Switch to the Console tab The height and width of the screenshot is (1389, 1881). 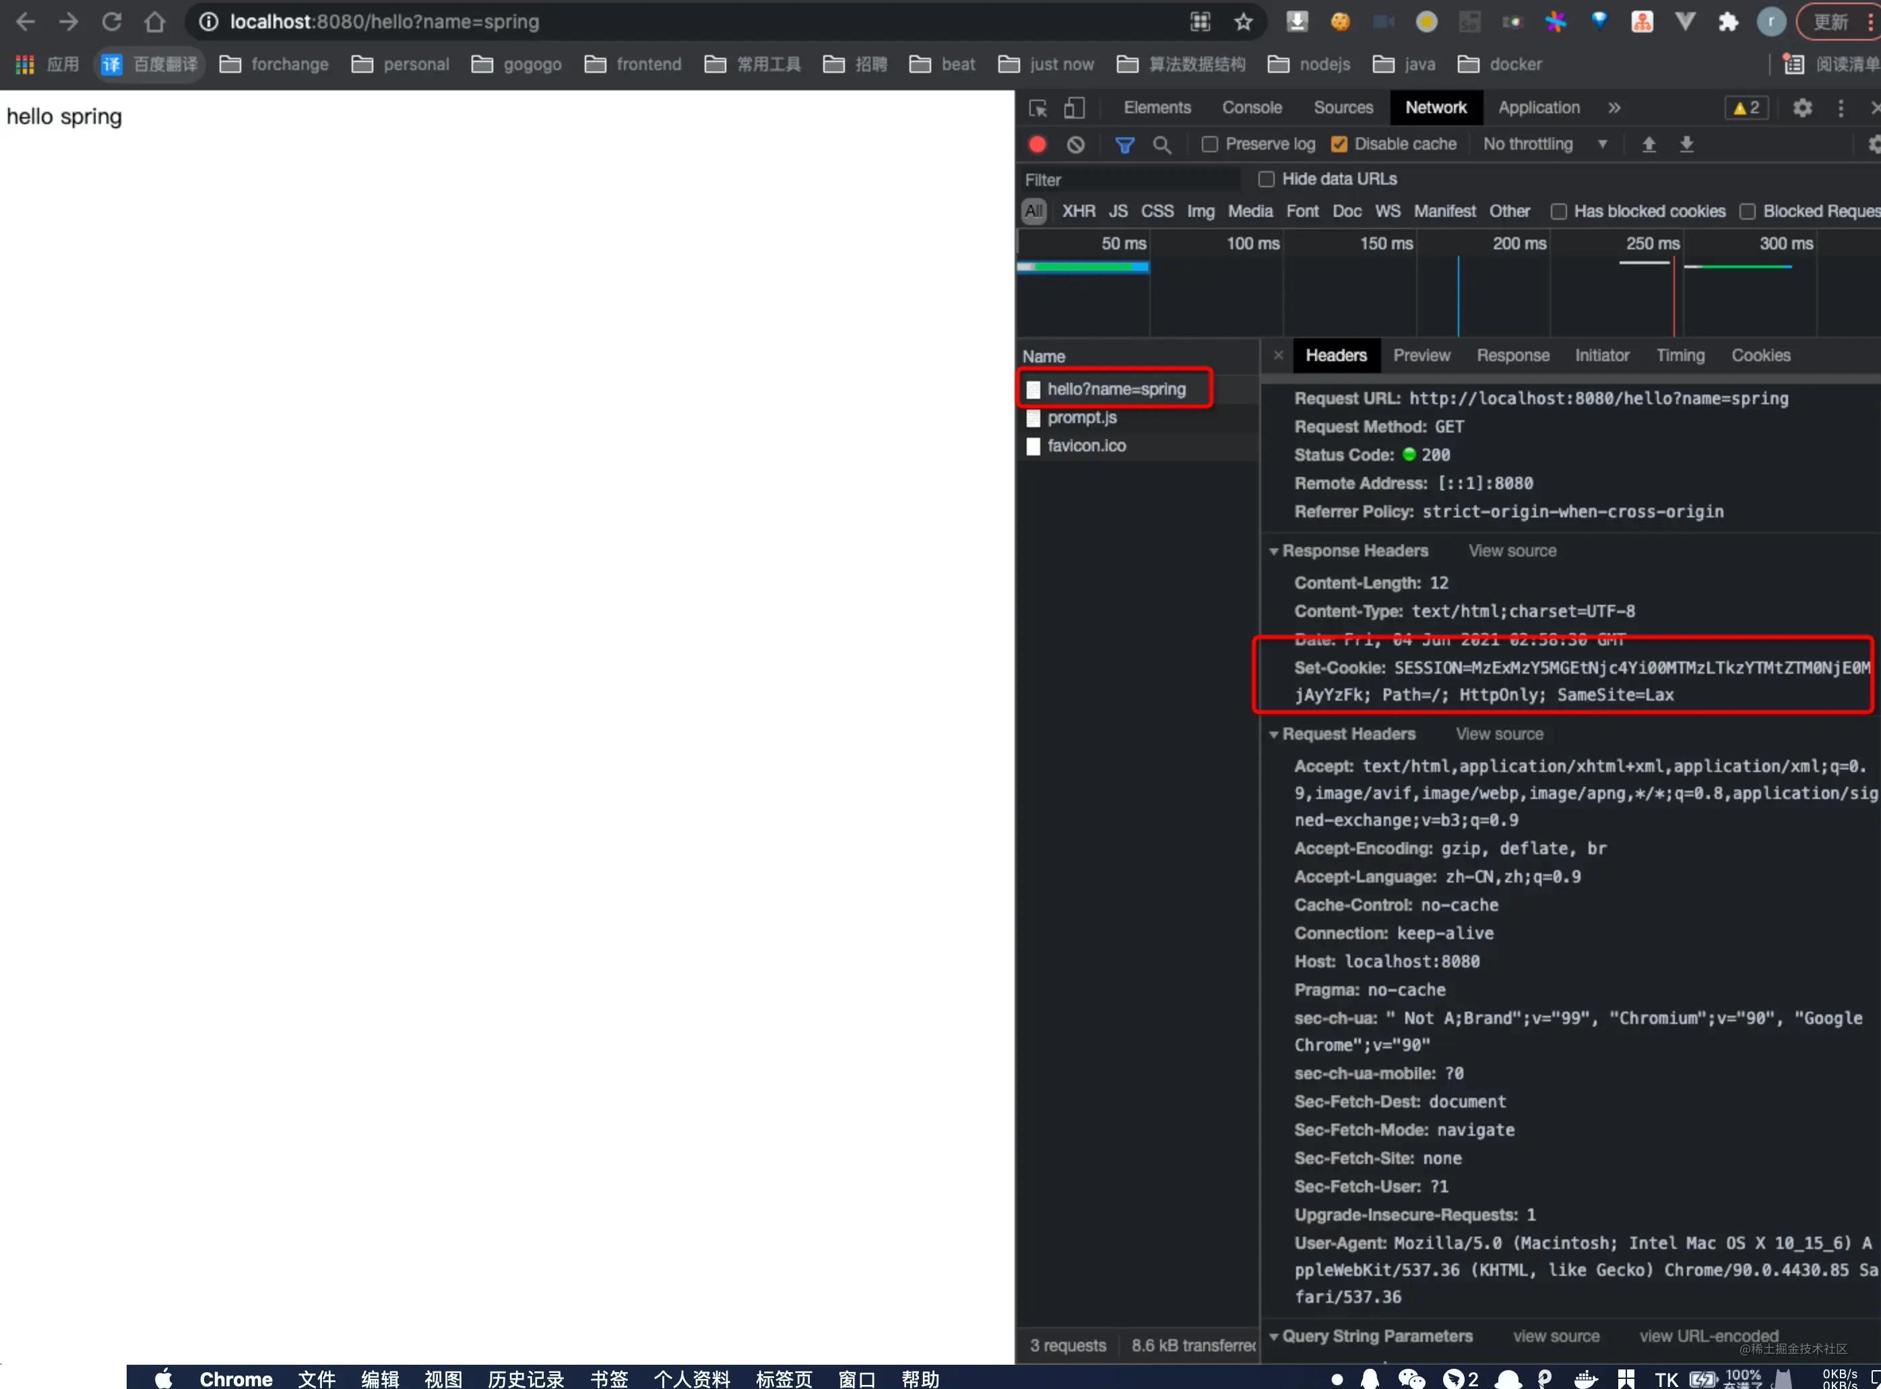tap(1252, 108)
